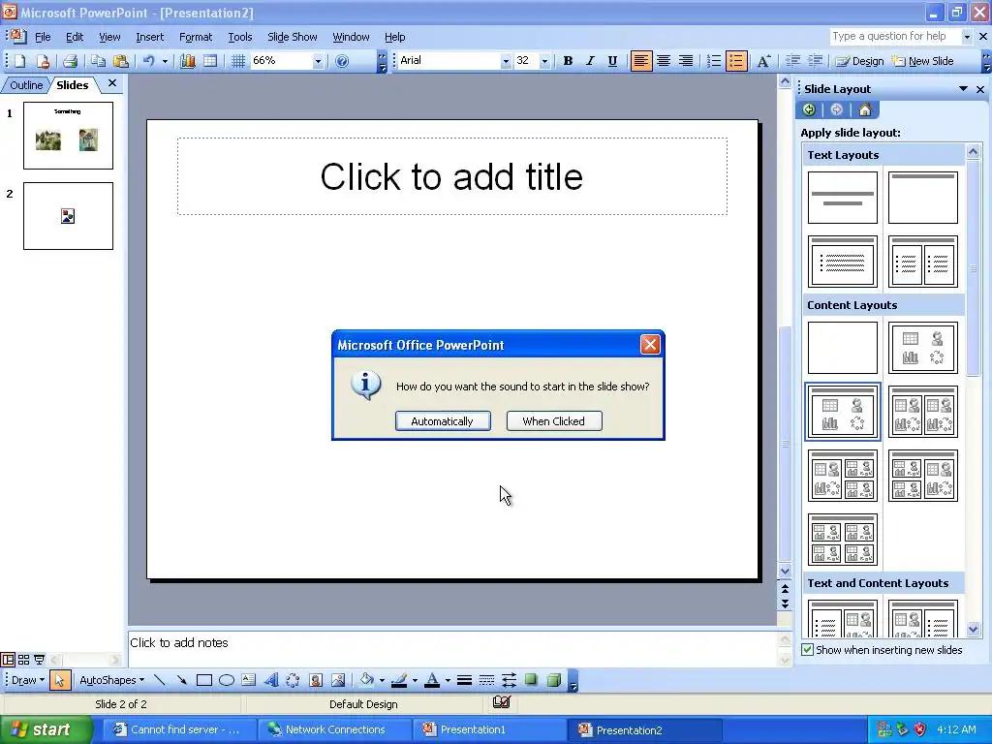Click the Line Style icon
Viewport: 992px width, 744px height.
[x=464, y=680]
